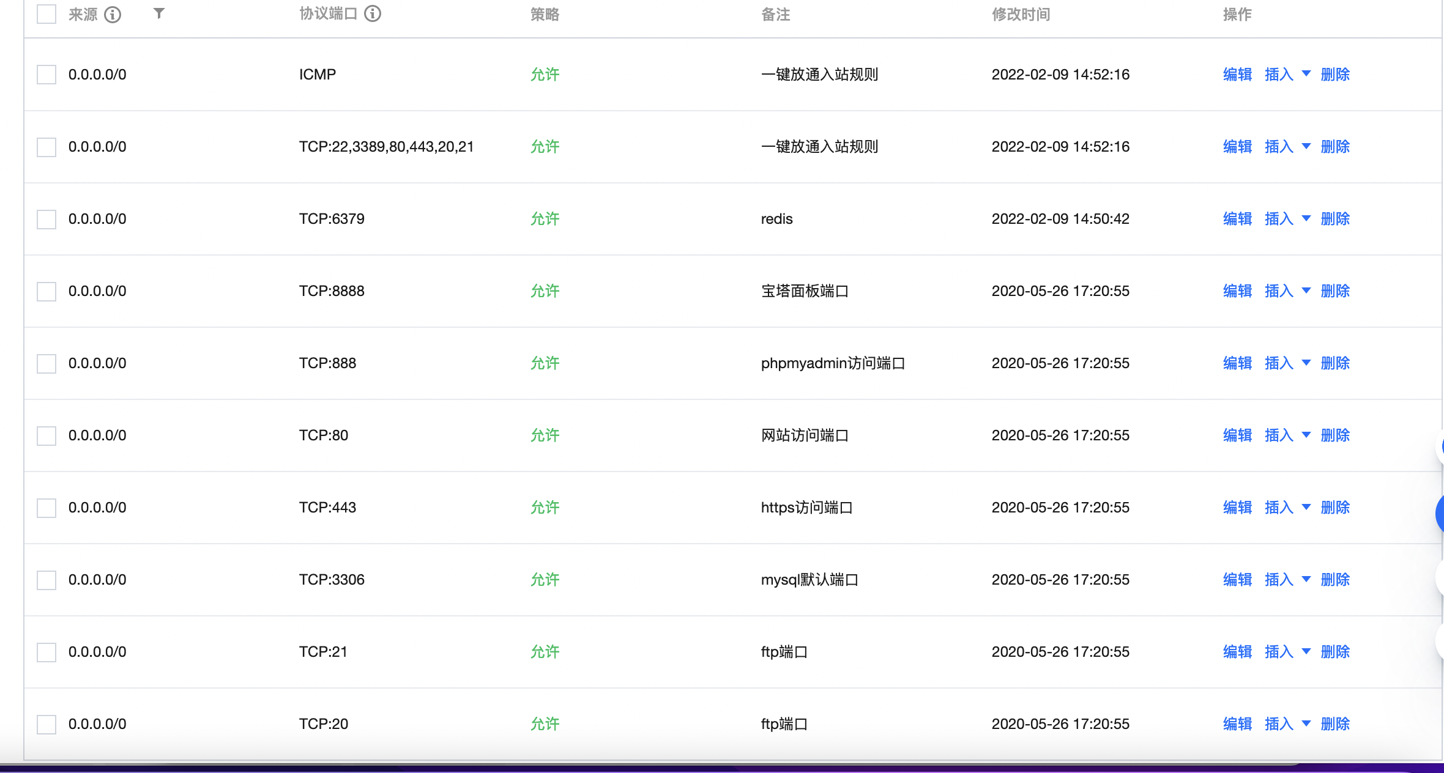This screenshot has width=1444, height=773.
Task: Click 插入 in the redis row
Action: [x=1279, y=219]
